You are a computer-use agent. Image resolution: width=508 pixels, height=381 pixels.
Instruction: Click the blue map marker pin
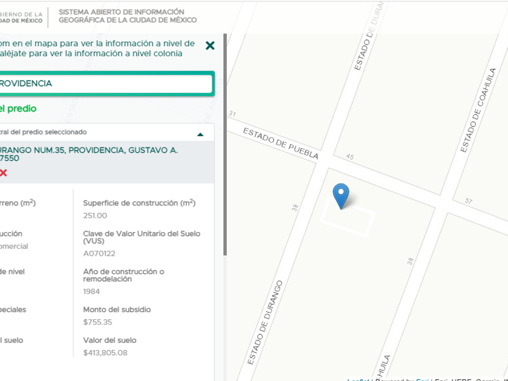click(x=341, y=196)
